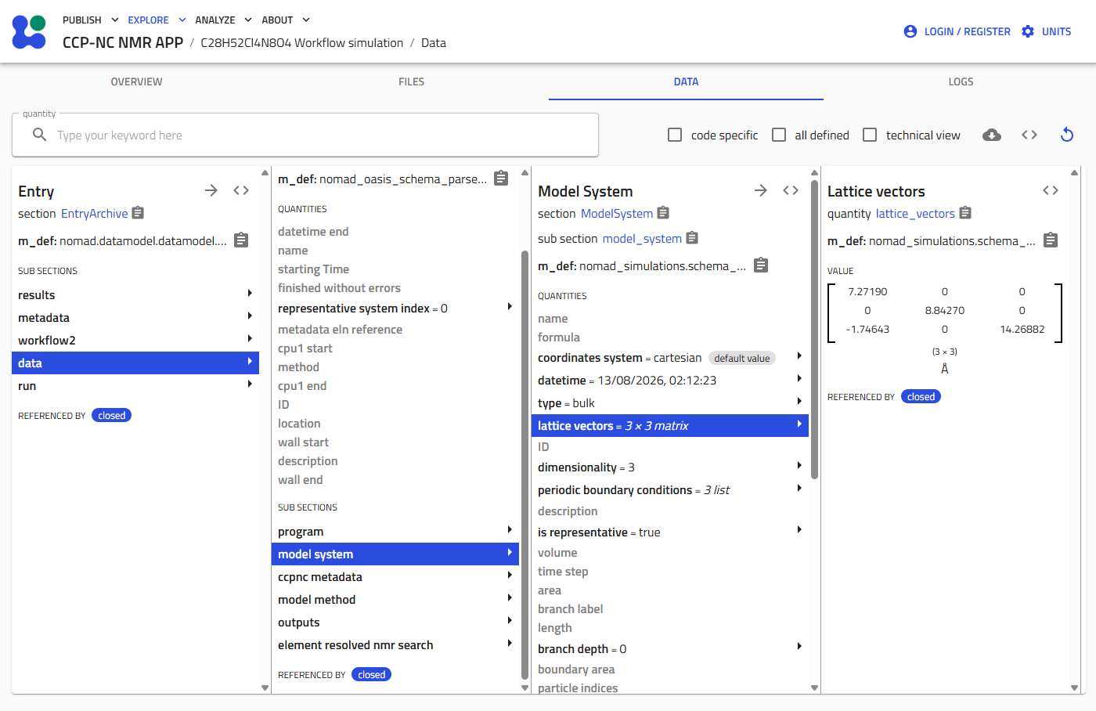Switch to the Files tab
The width and height of the screenshot is (1096, 711).
412,81
